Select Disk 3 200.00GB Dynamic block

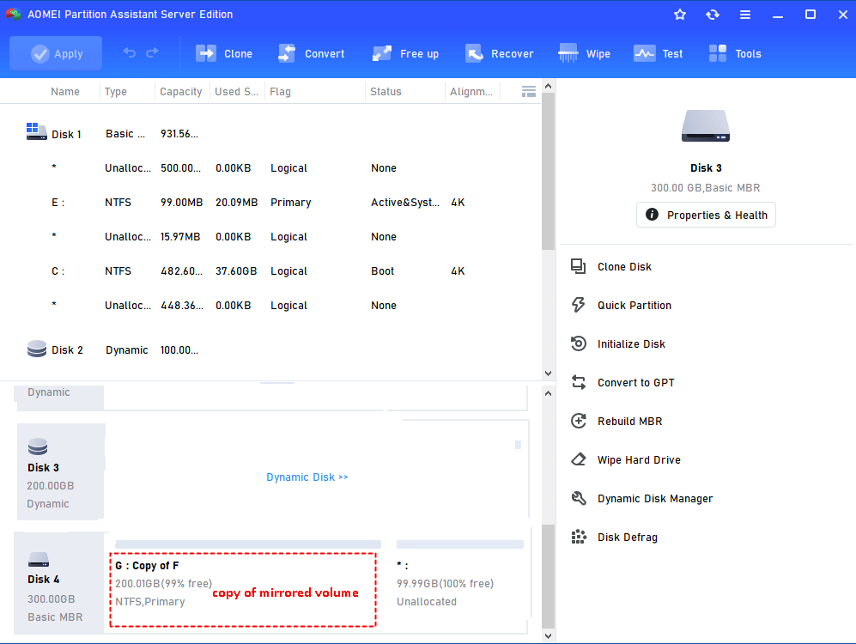(x=60, y=471)
